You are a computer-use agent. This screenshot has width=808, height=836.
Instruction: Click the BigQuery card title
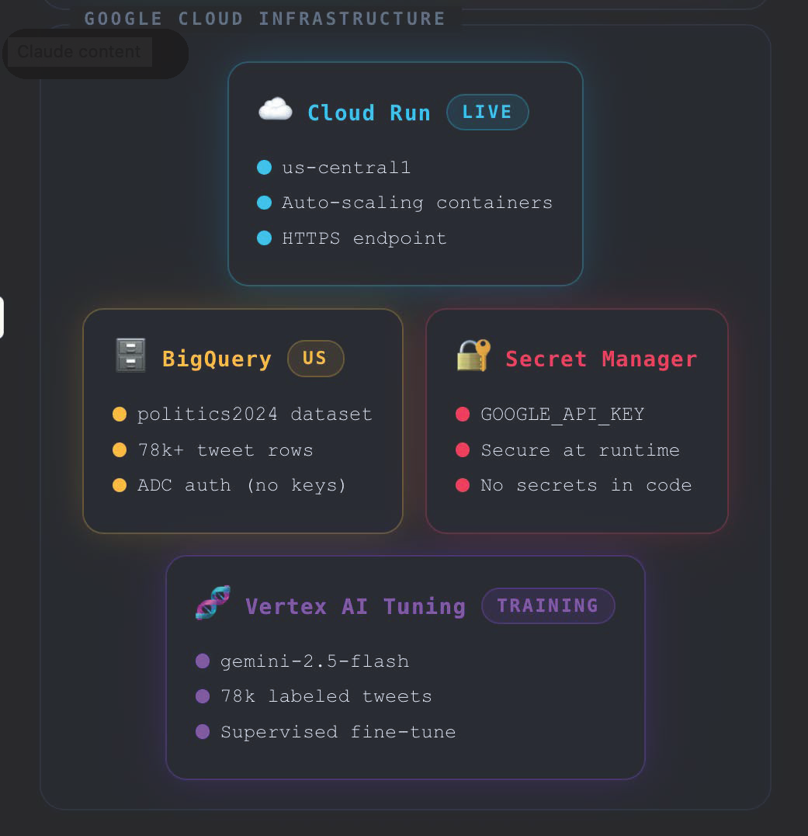click(217, 359)
